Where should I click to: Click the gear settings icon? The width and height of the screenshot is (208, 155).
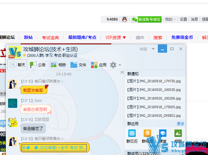point(113,65)
